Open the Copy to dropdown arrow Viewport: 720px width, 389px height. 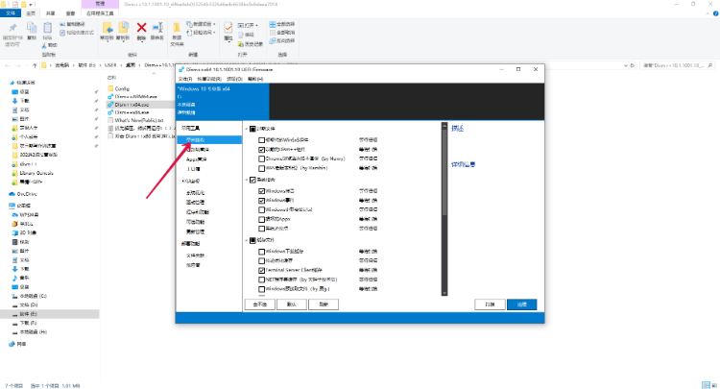coord(123,42)
